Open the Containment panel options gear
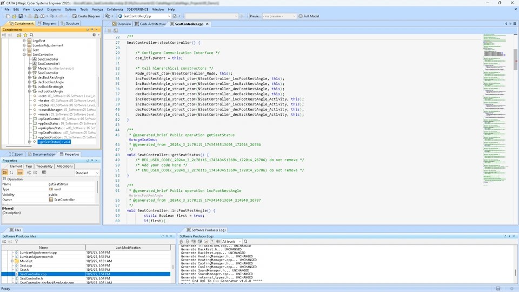Viewport: 519px width, 292px height. click(x=94, y=35)
